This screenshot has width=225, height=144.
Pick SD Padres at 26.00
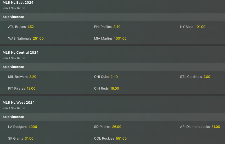117,127
